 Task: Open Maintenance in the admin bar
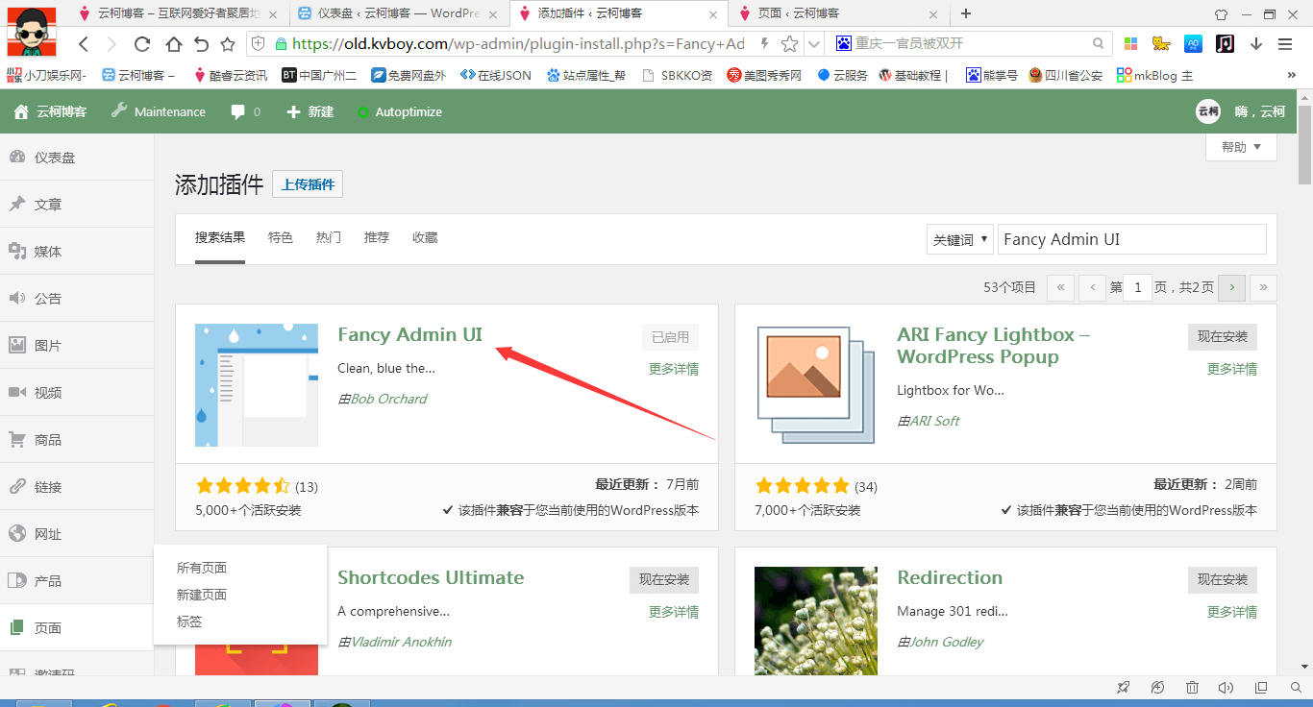click(158, 111)
